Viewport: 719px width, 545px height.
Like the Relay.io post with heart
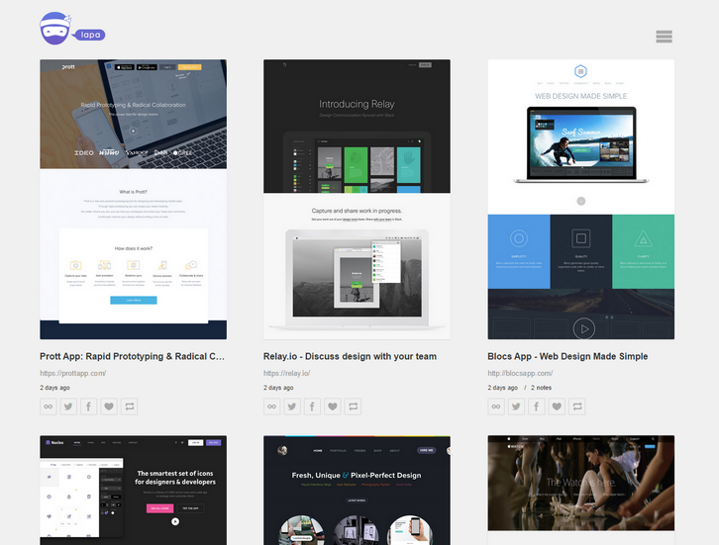333,407
